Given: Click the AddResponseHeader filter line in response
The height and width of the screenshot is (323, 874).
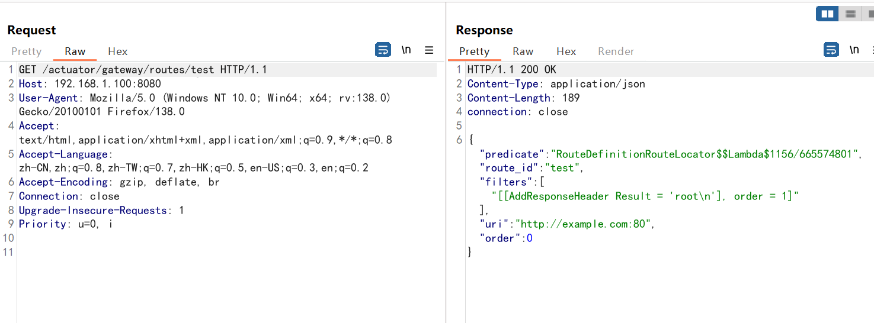Looking at the screenshot, I should click(645, 196).
